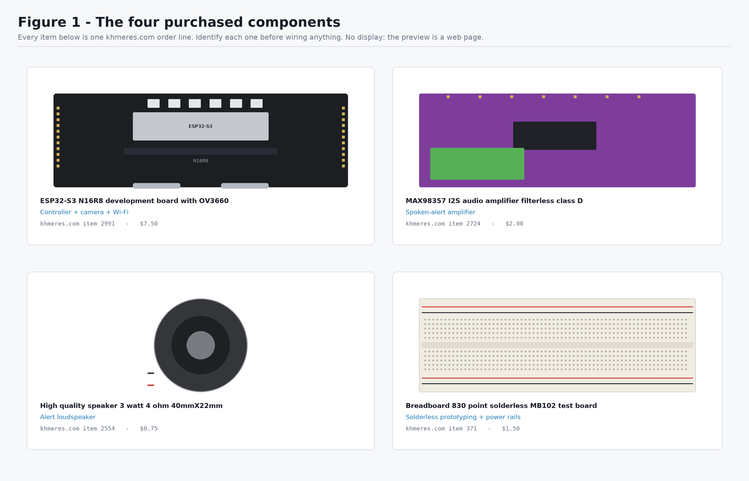Click the black chip on amplifier board
Screen dimensions: 749x481
pos(555,136)
